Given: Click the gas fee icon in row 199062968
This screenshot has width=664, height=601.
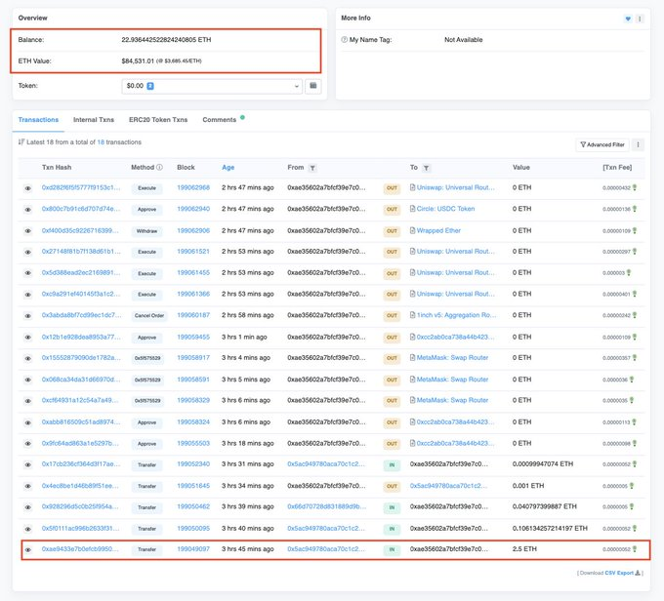Looking at the screenshot, I should [x=635, y=187].
